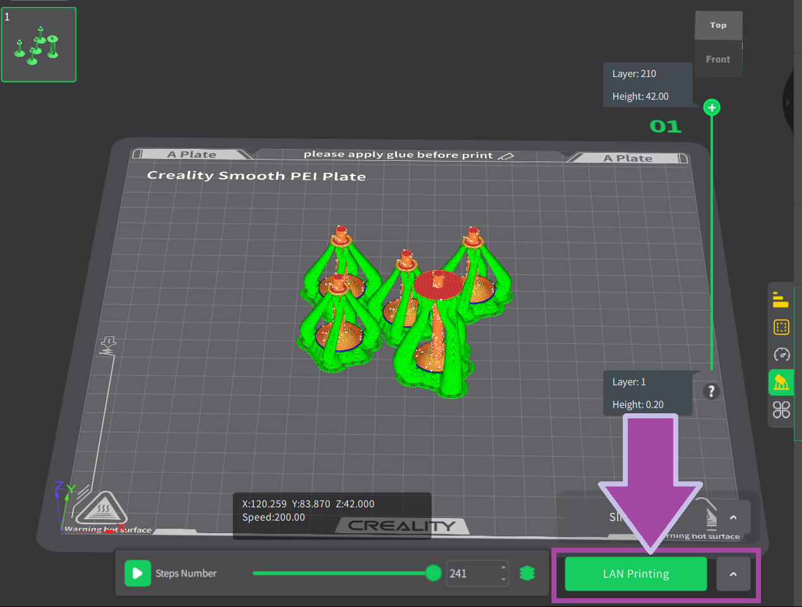
Task: Switch to Front view on view cube
Action: (x=717, y=59)
